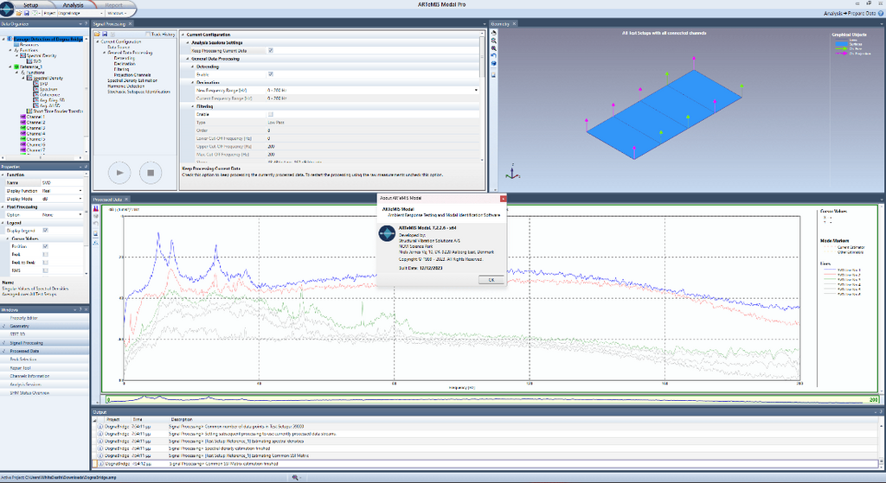The height and width of the screenshot is (483, 886).
Task: Select the Spectrum function in Data Organizer
Action: click(48, 89)
